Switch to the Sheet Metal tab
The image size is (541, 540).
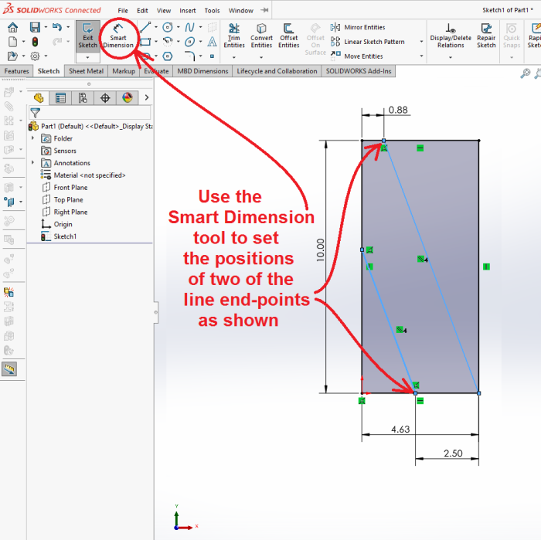[x=86, y=71]
